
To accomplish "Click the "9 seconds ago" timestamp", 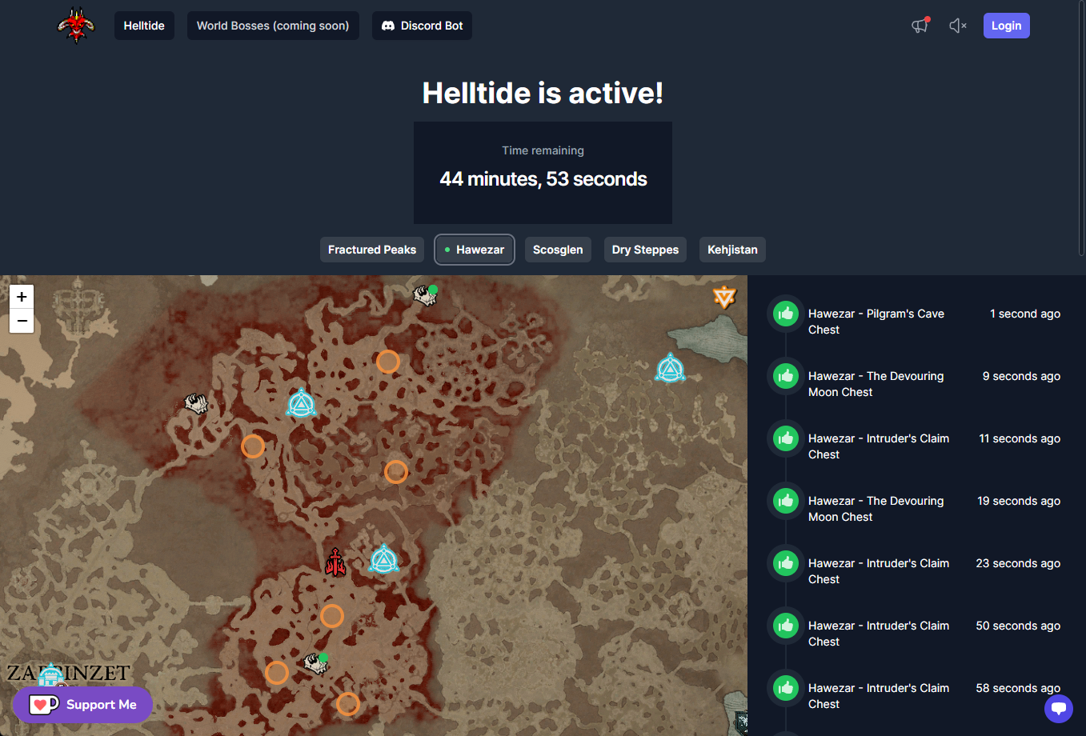I will pyautogui.click(x=1021, y=376).
